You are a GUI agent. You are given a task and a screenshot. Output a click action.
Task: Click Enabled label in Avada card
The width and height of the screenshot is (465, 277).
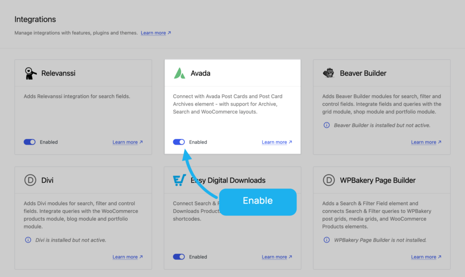click(198, 142)
